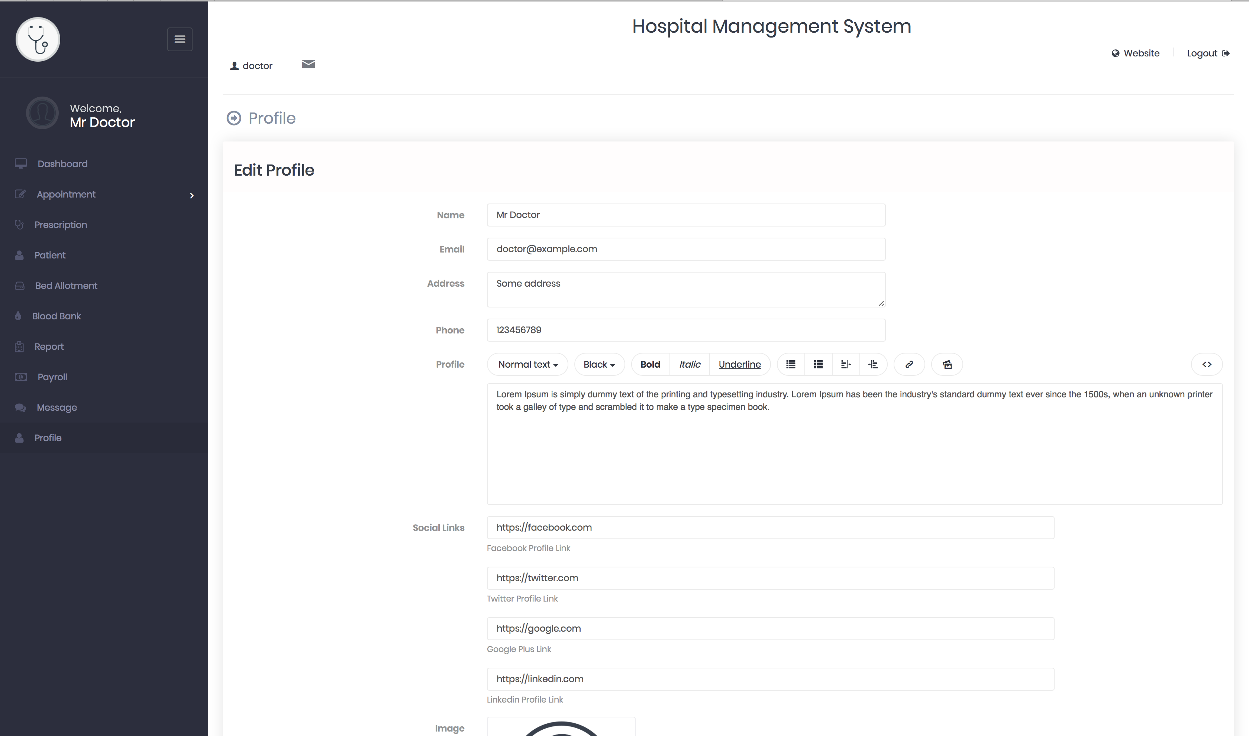Viewport: 1249px width, 736px height.
Task: Click the Dashboard monitor icon
Action: 21,164
